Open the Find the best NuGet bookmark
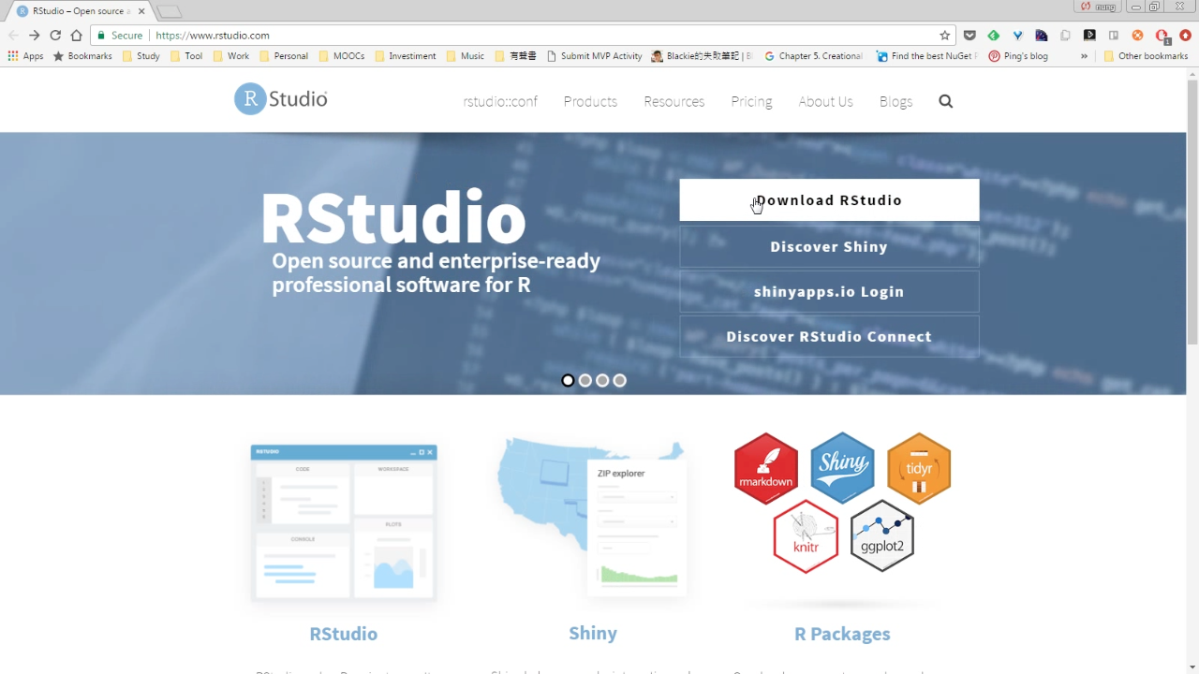This screenshot has width=1199, height=674. [x=926, y=56]
